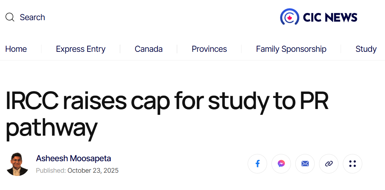
Task: Click the 'Published:' label
Action: tap(51, 171)
